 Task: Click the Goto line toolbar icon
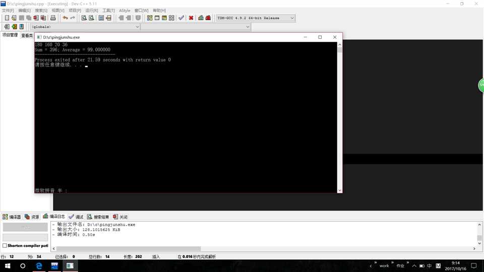pyautogui.click(x=109, y=18)
